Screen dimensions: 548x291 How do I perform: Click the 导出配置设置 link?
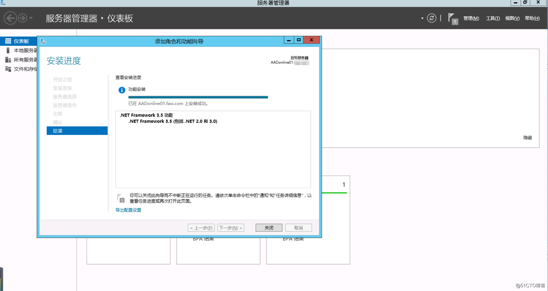(x=128, y=210)
